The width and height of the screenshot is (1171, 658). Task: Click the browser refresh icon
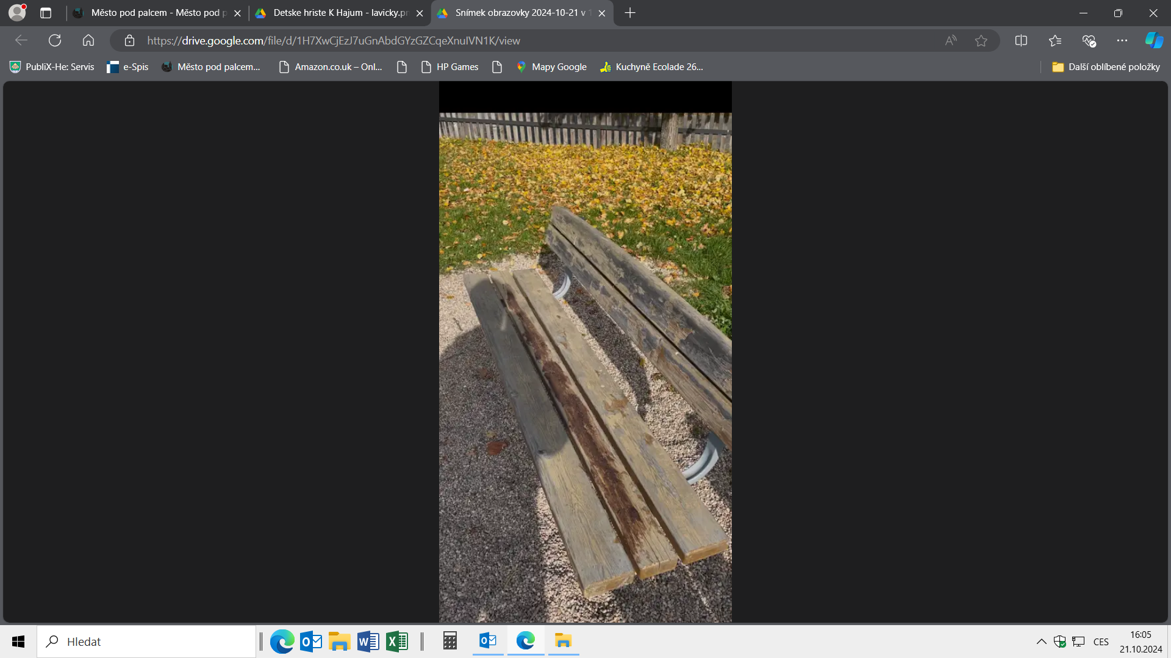55,41
